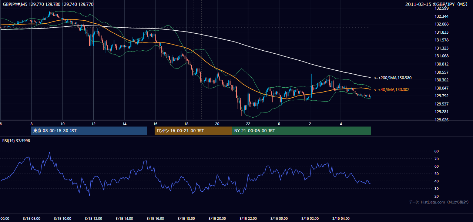Click the 3/15 14:00 bottom time label
This screenshot has width=473, height=222.
(x=124, y=219)
